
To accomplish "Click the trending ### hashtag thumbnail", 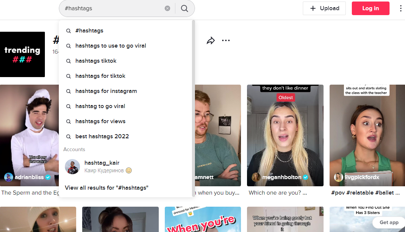I will pos(23,54).
